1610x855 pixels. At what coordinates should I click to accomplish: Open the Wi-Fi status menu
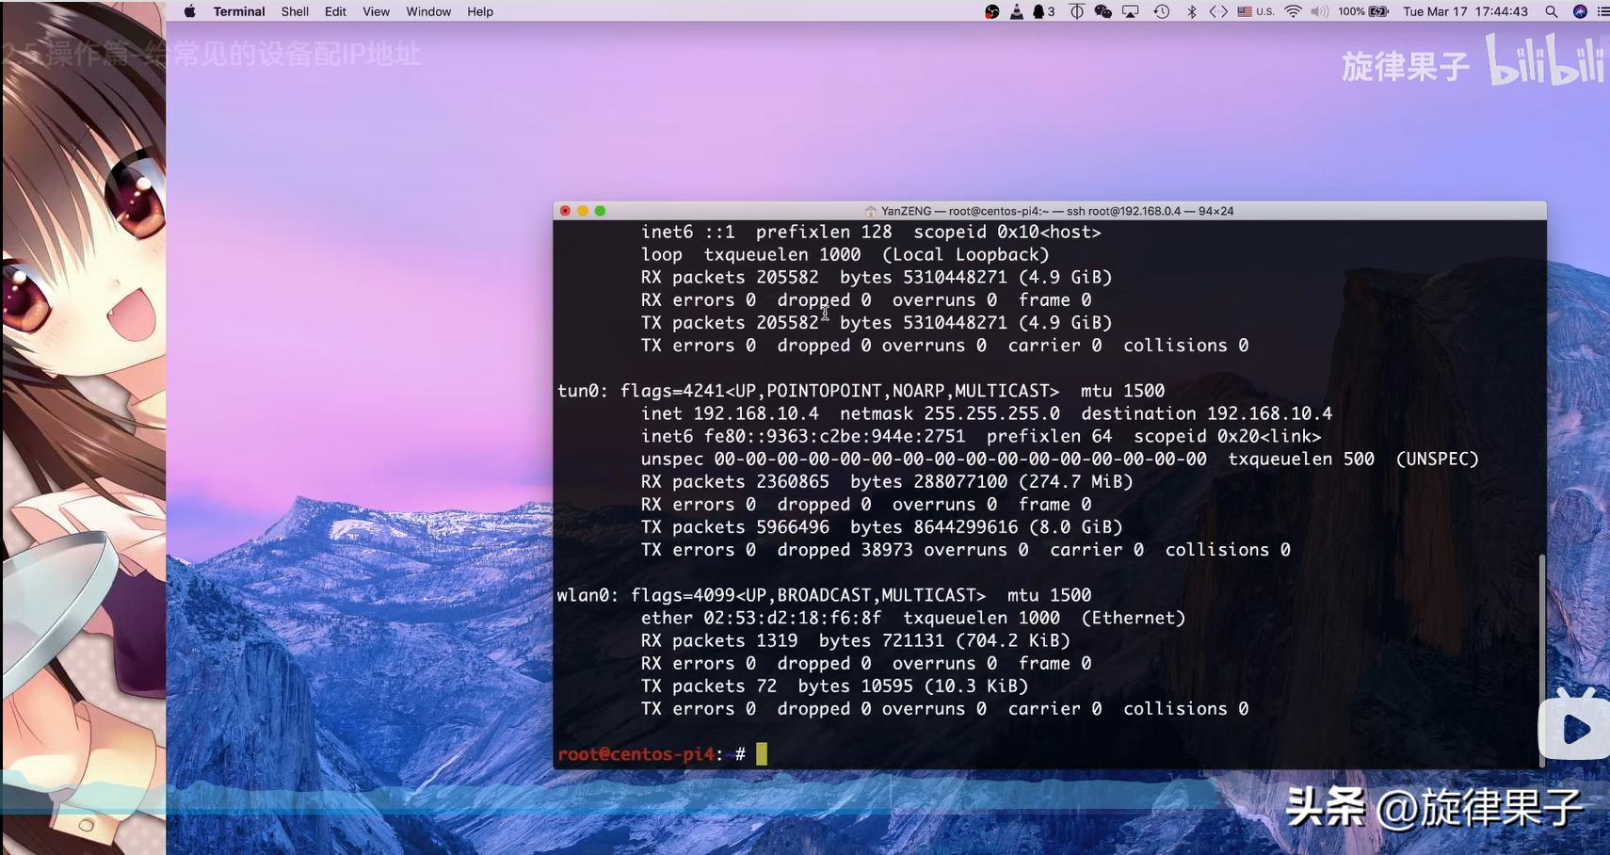point(1293,11)
